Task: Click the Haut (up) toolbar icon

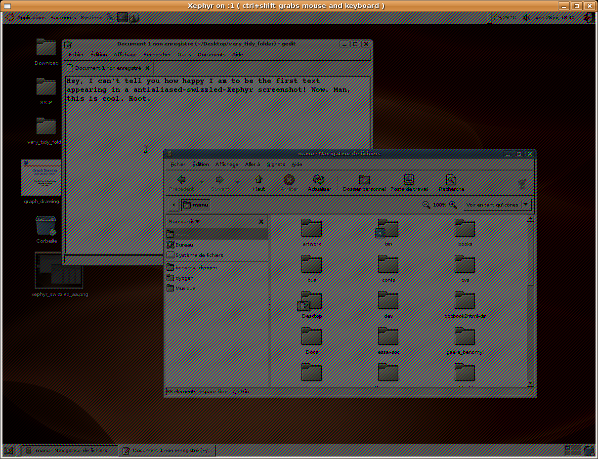Action: tap(258, 181)
